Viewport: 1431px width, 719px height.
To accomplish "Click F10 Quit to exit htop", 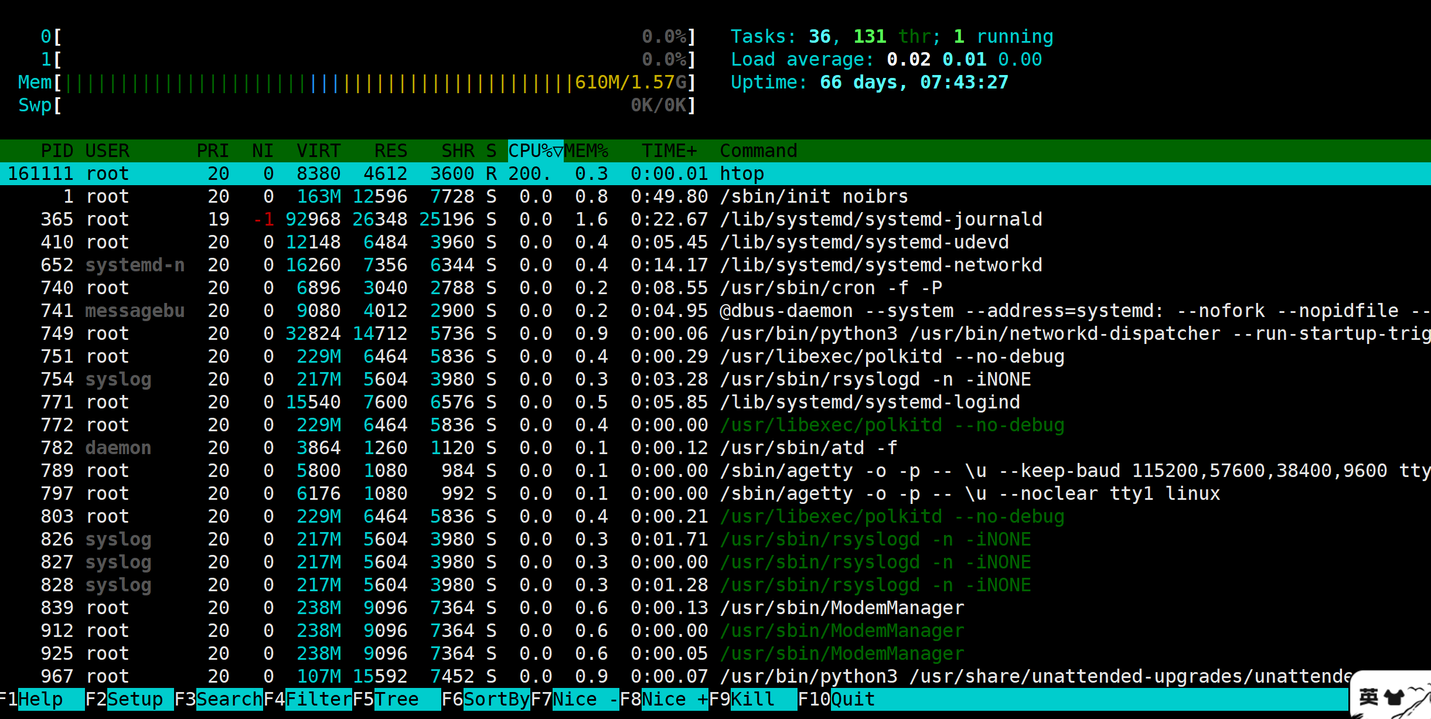I will point(853,699).
